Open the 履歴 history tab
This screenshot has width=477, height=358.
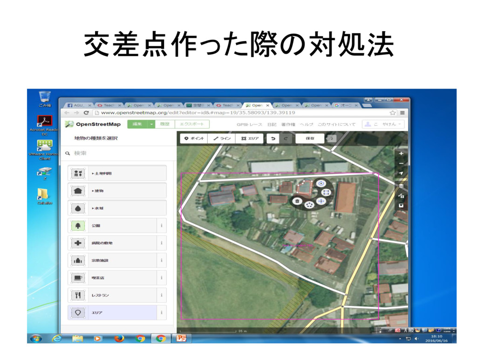click(164, 124)
